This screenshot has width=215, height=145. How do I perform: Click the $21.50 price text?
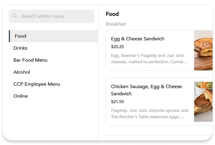point(117,102)
